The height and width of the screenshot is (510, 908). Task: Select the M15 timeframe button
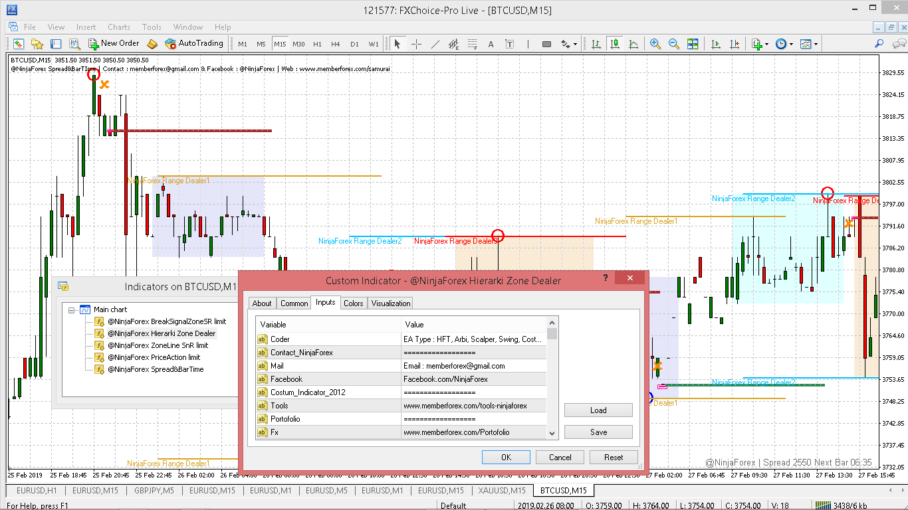click(x=280, y=44)
